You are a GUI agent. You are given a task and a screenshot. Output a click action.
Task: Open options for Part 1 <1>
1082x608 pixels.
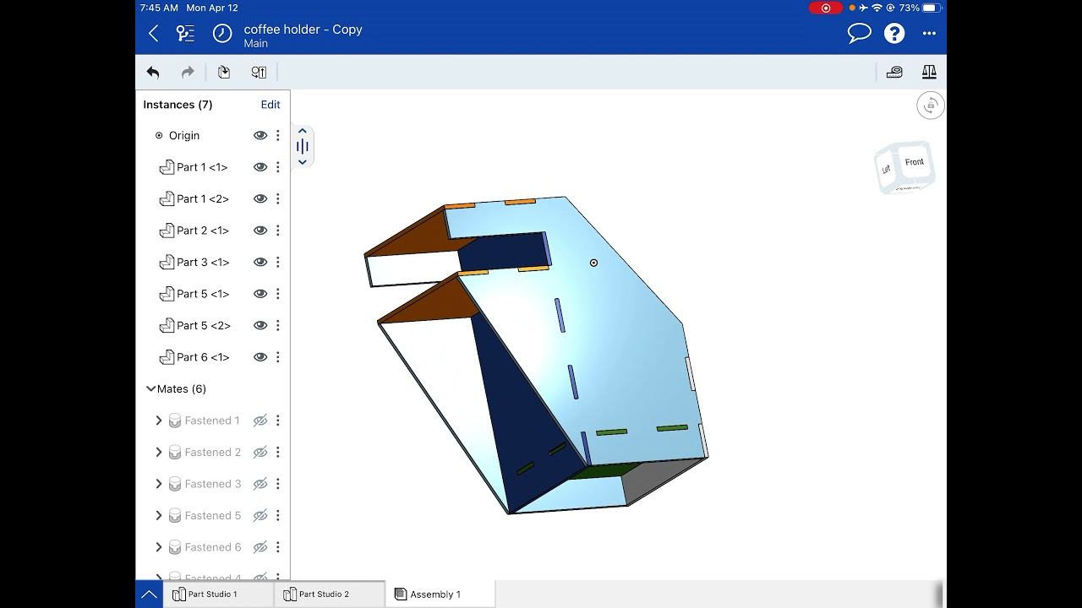(277, 167)
